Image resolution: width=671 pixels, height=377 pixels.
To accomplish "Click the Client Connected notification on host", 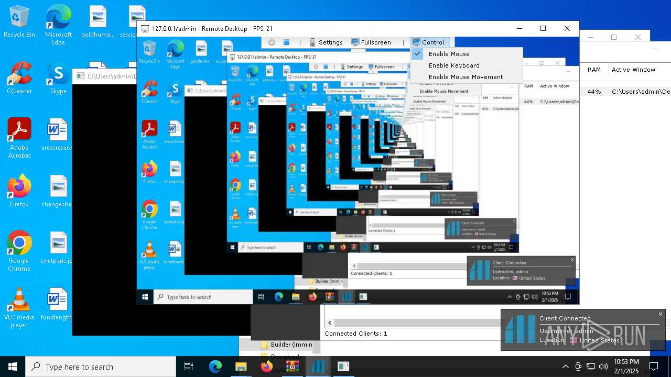I will pos(583,329).
